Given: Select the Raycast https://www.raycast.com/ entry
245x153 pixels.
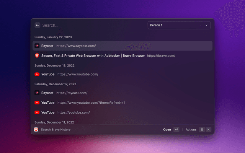Looking at the screenshot, I should point(122,46).
